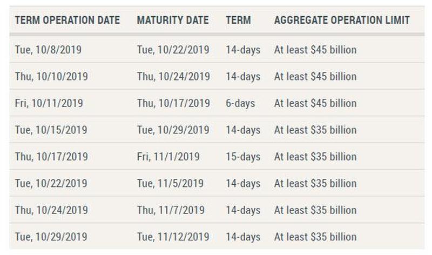
Task: Click the Term Operation Date column header
Action: [x=67, y=21]
